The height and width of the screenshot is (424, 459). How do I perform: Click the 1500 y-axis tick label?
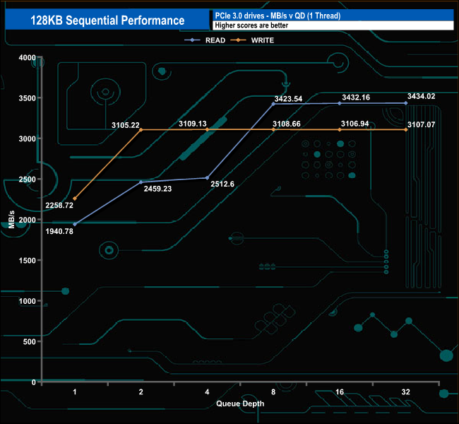click(28, 261)
